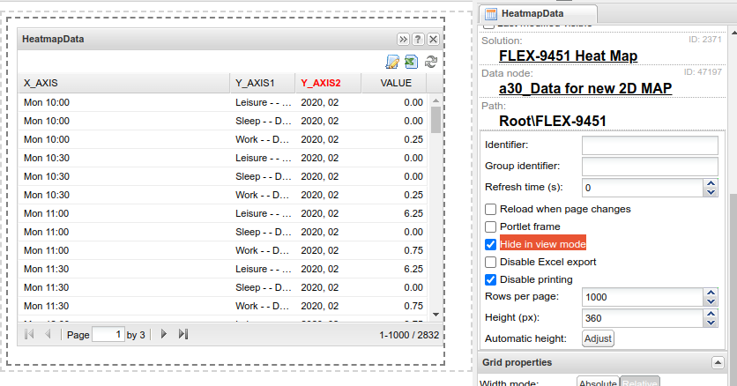Uncheck Disable printing checkbox
This screenshot has height=386, width=737.
pos(490,279)
